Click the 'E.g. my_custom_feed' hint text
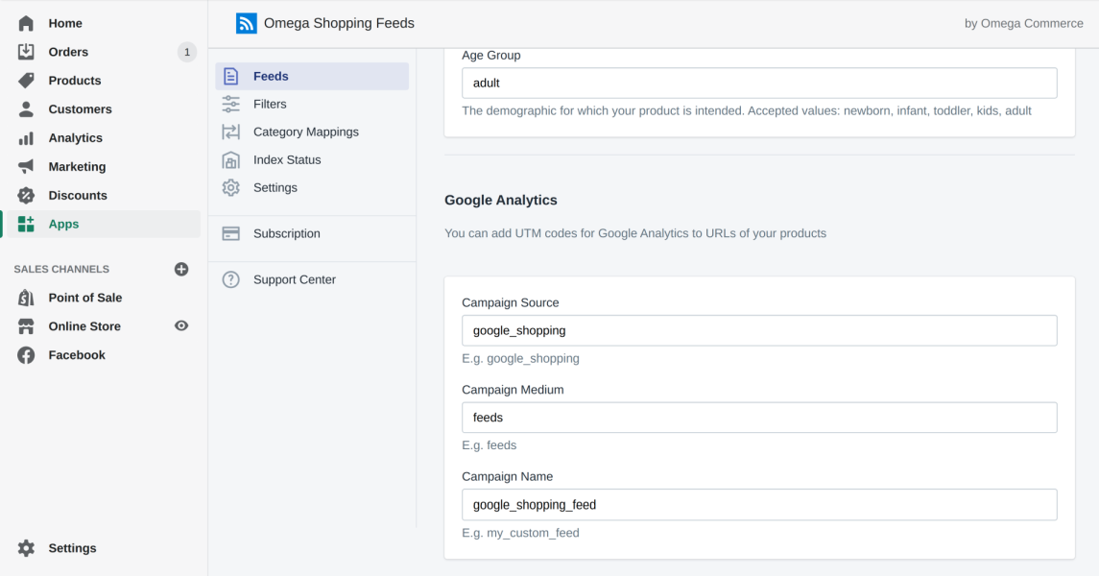This screenshot has width=1099, height=576. click(521, 533)
